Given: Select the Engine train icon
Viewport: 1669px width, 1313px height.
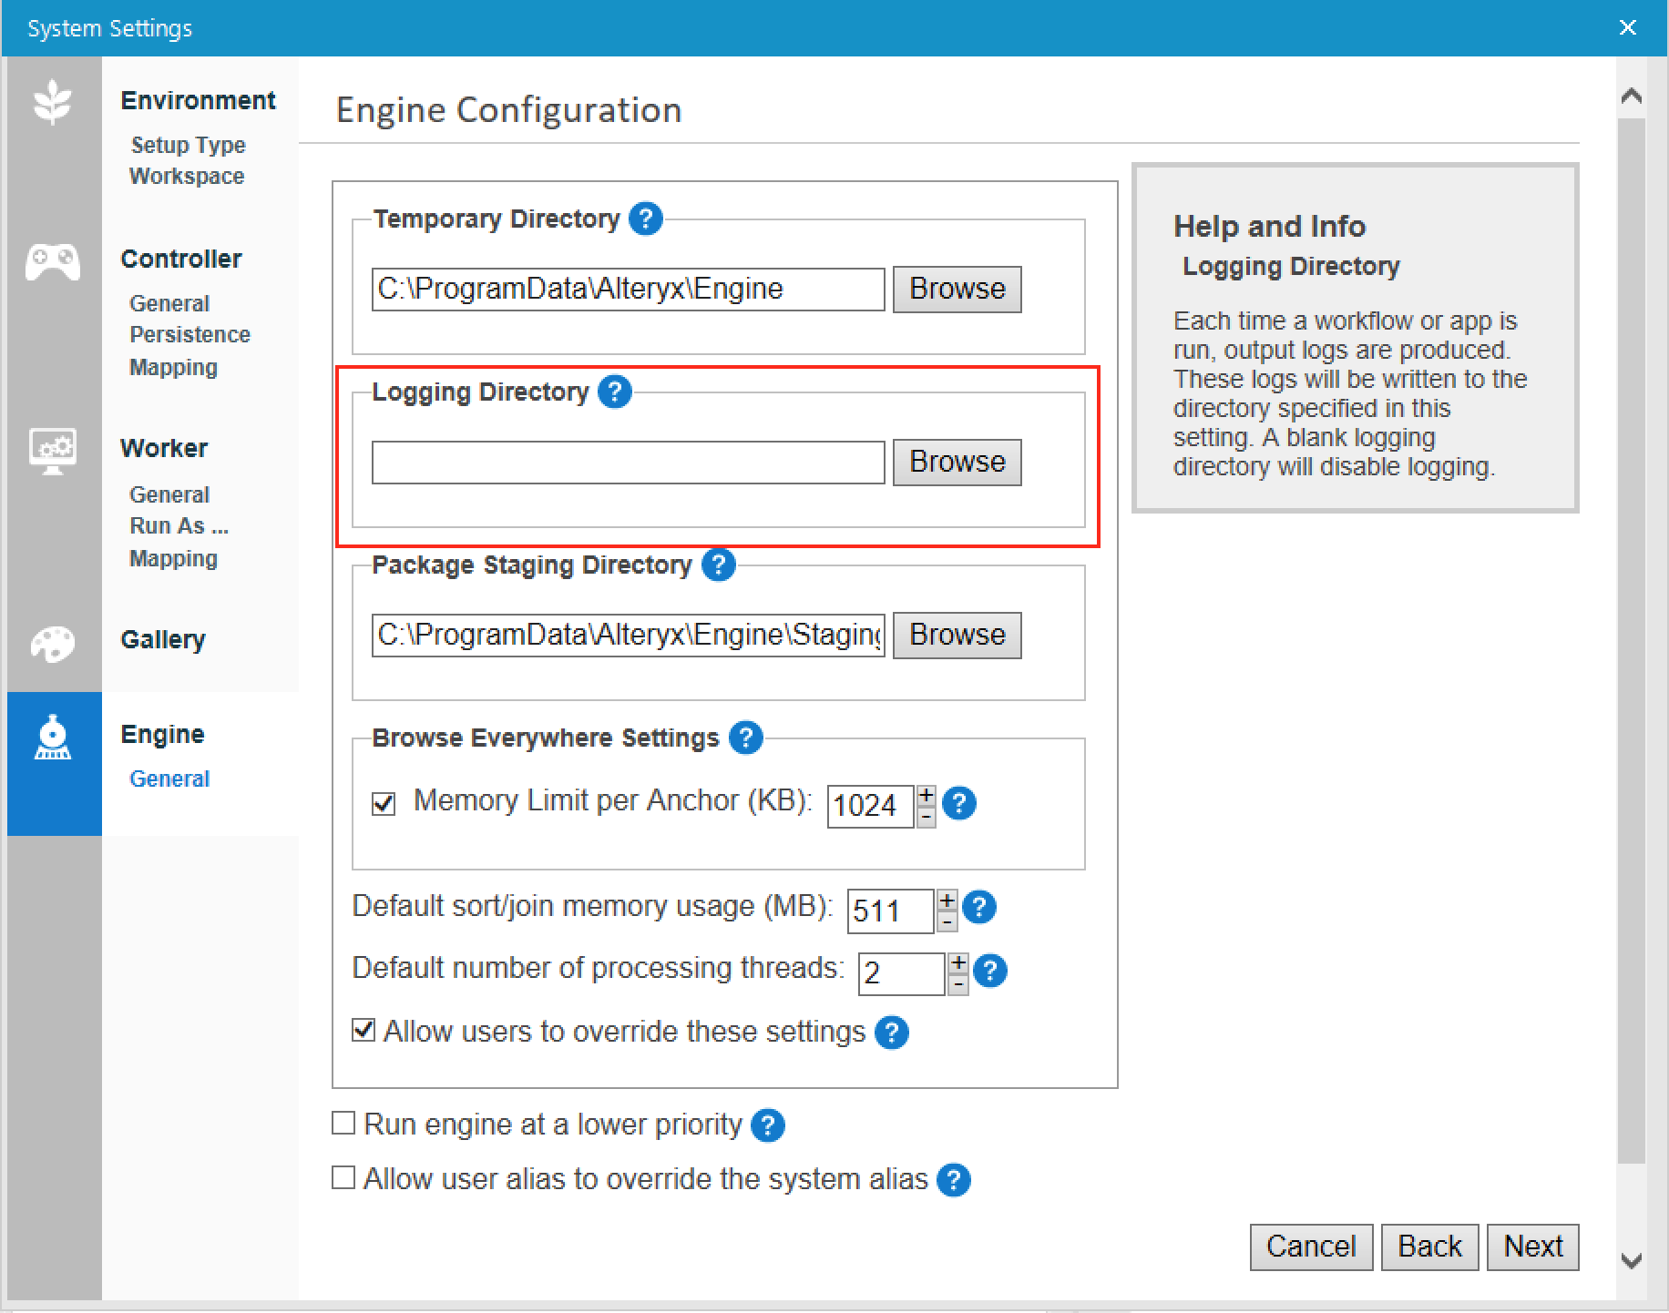Looking at the screenshot, I should point(53,738).
